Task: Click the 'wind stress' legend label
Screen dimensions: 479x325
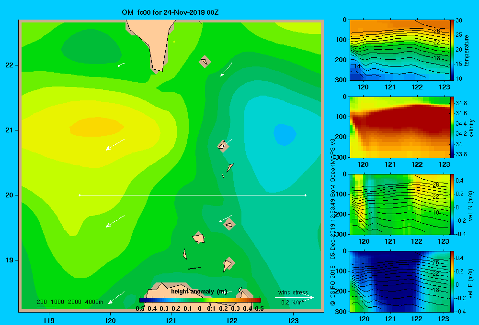Action: tap(293, 292)
